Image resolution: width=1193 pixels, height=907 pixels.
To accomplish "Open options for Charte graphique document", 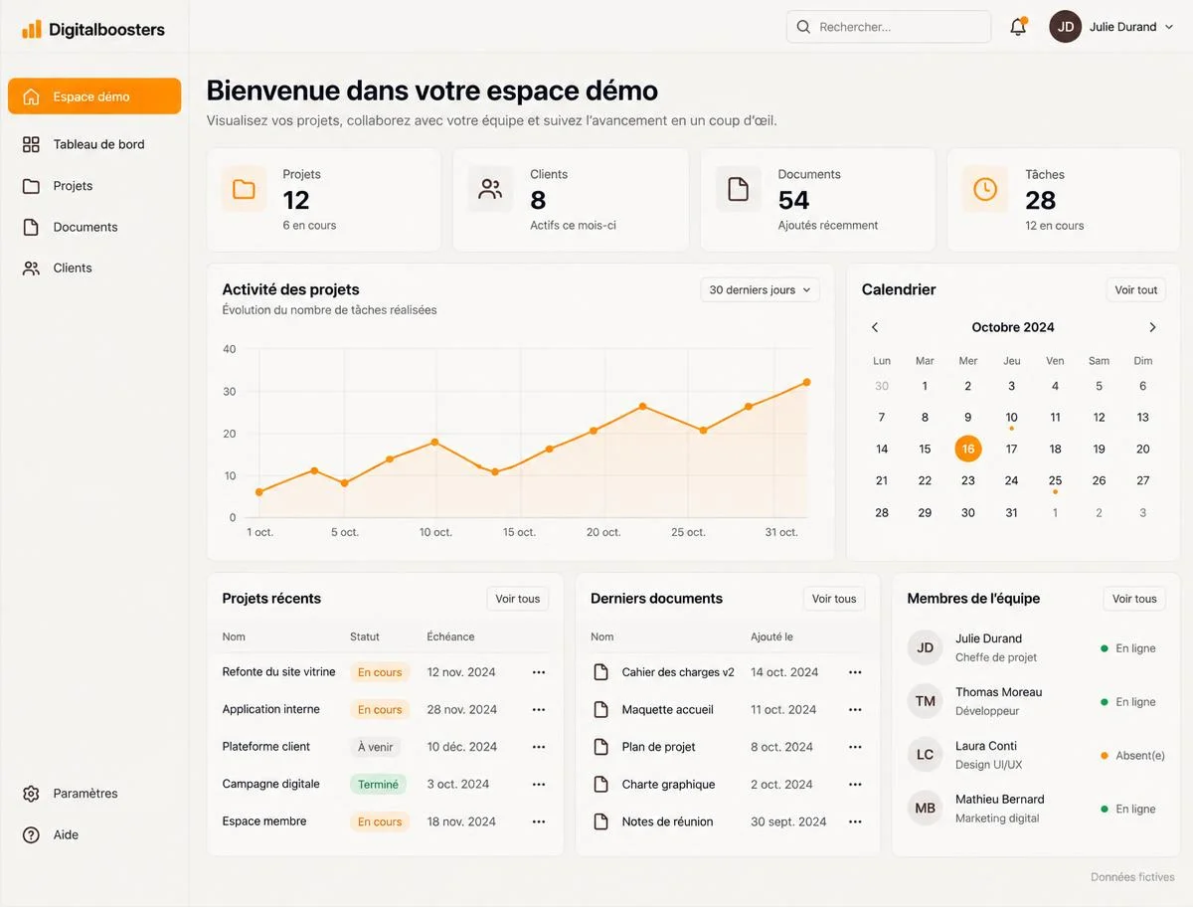I will click(855, 784).
